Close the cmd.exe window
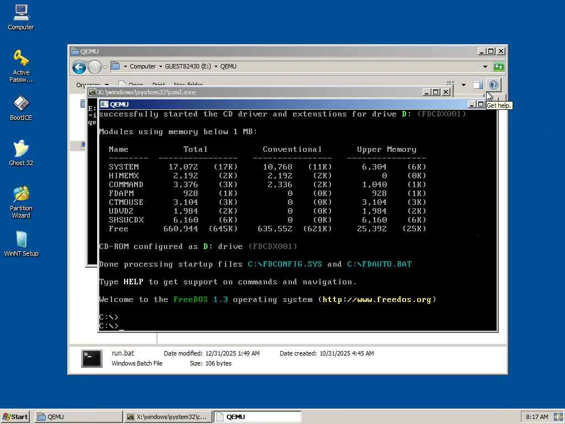Viewport: 565px width, 424px height. pyautogui.click(x=446, y=92)
